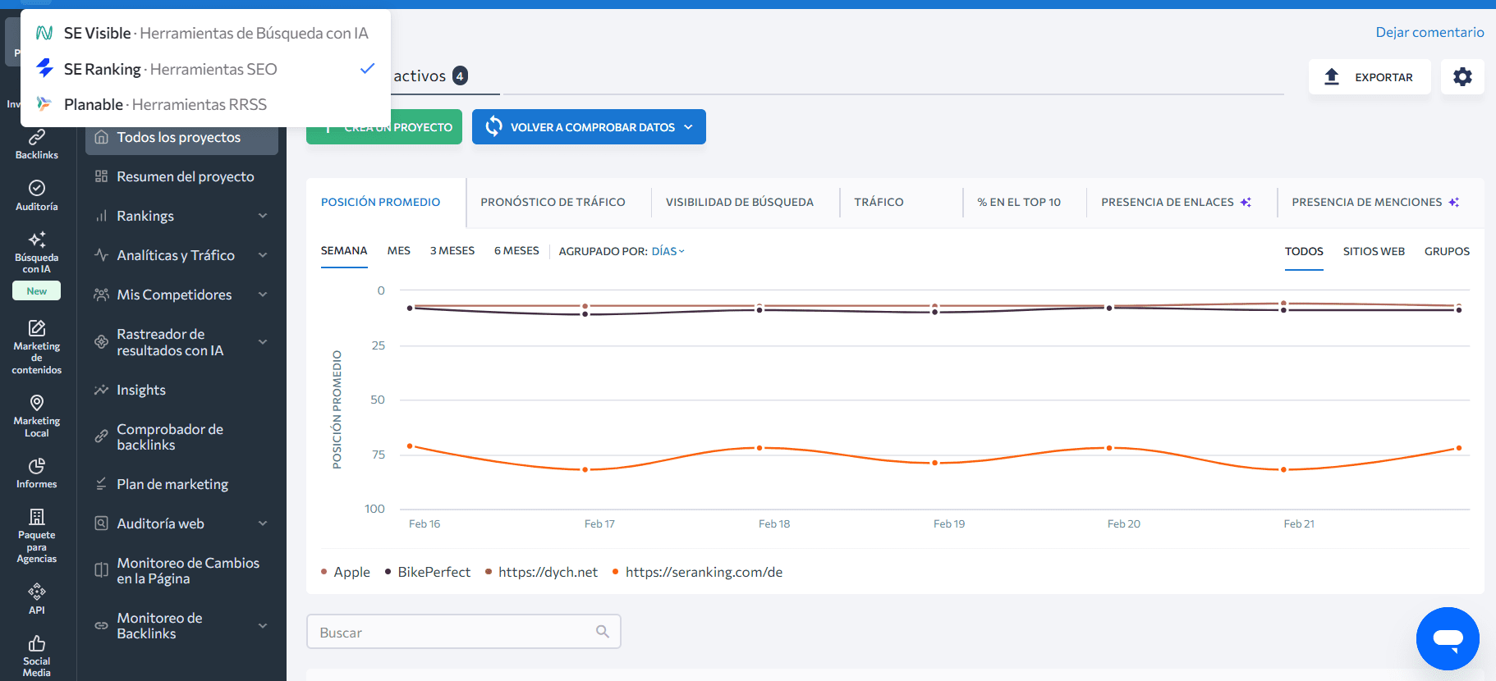Open the Auditoría section icon
The width and height of the screenshot is (1496, 681).
pyautogui.click(x=37, y=195)
